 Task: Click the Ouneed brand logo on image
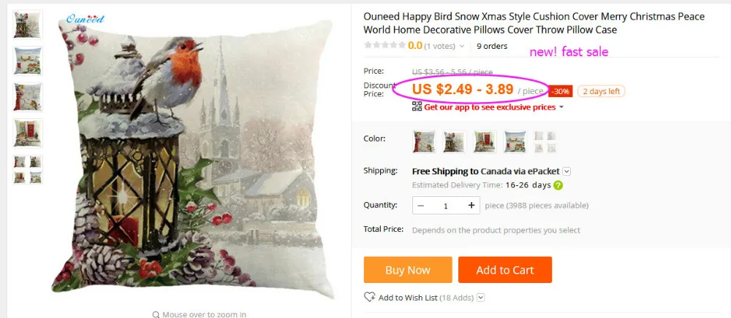(x=86, y=19)
